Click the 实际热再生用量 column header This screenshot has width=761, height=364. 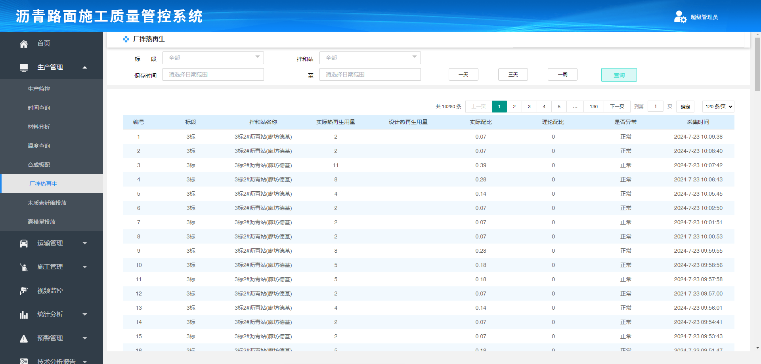pos(336,122)
